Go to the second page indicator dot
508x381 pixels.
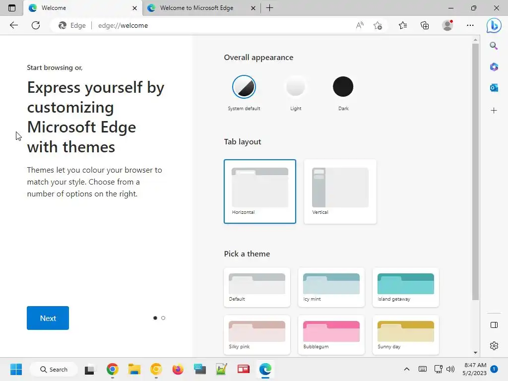163,318
